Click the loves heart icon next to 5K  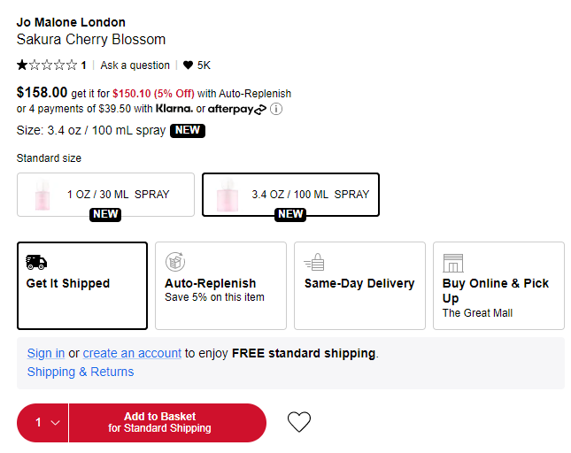click(188, 65)
